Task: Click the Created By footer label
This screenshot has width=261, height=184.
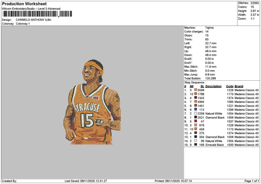Action: (x=9, y=181)
